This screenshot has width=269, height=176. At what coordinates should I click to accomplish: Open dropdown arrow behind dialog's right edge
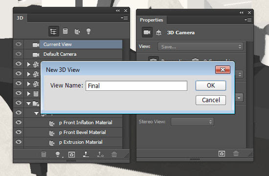coord(239,98)
